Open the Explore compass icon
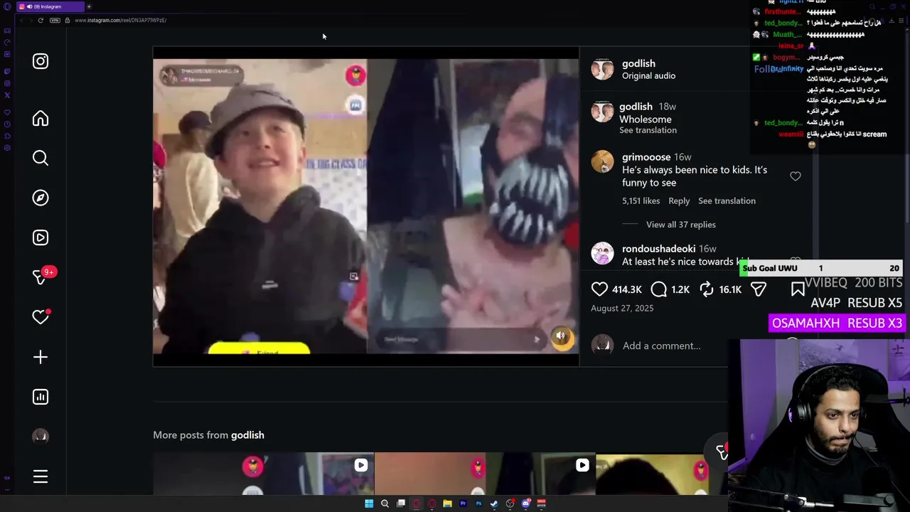The height and width of the screenshot is (512, 910). [41, 198]
